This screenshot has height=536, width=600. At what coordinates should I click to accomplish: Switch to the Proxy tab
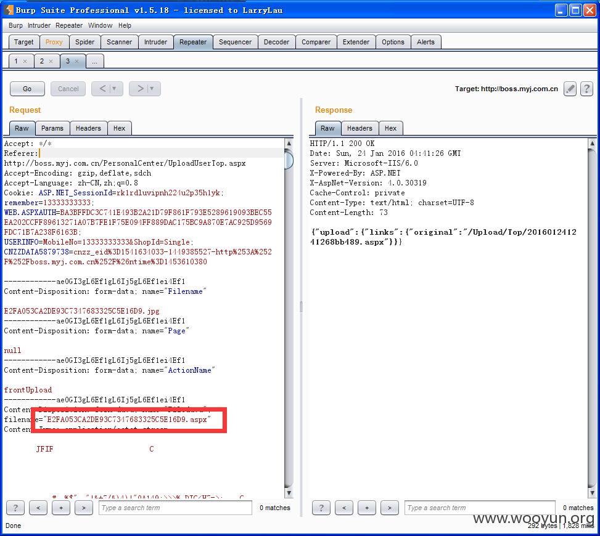click(54, 42)
